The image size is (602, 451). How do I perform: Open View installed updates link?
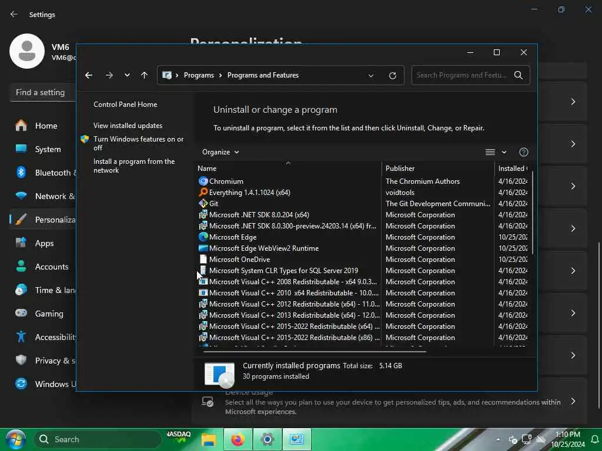(x=128, y=126)
